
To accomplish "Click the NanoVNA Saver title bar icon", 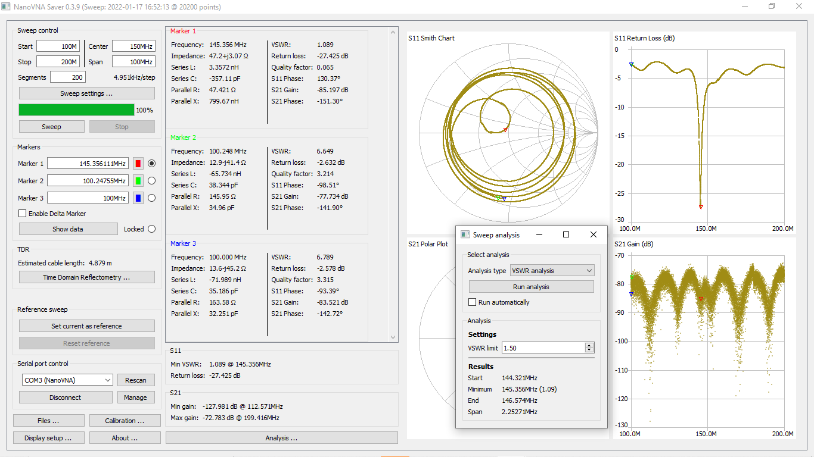I will pos(6,7).
